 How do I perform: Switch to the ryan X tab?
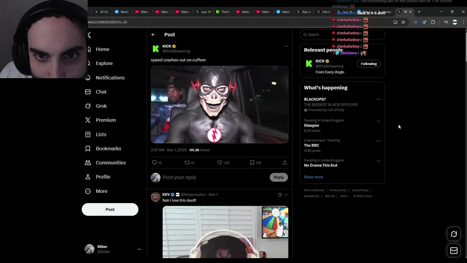[x=203, y=12]
